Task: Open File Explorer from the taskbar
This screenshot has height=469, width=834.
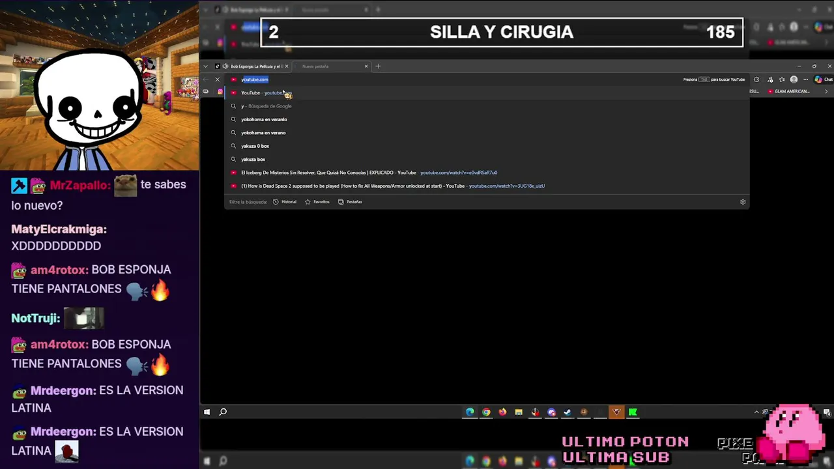Action: [519, 412]
